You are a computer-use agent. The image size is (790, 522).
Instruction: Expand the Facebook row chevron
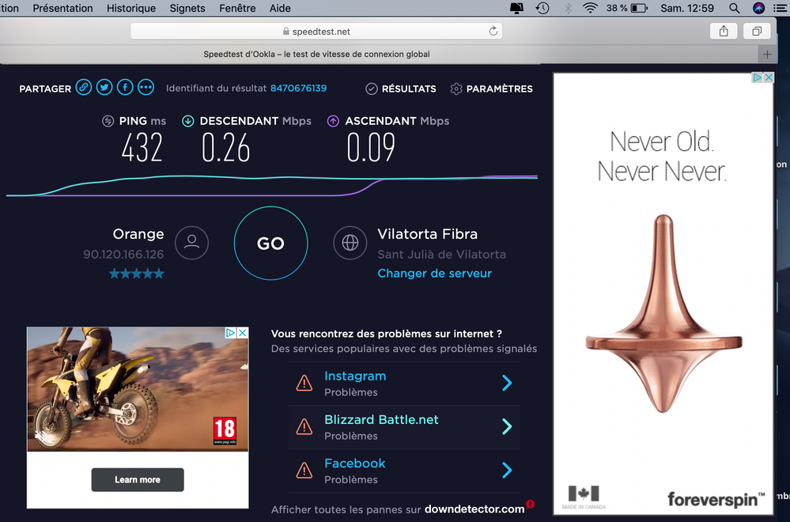(507, 470)
